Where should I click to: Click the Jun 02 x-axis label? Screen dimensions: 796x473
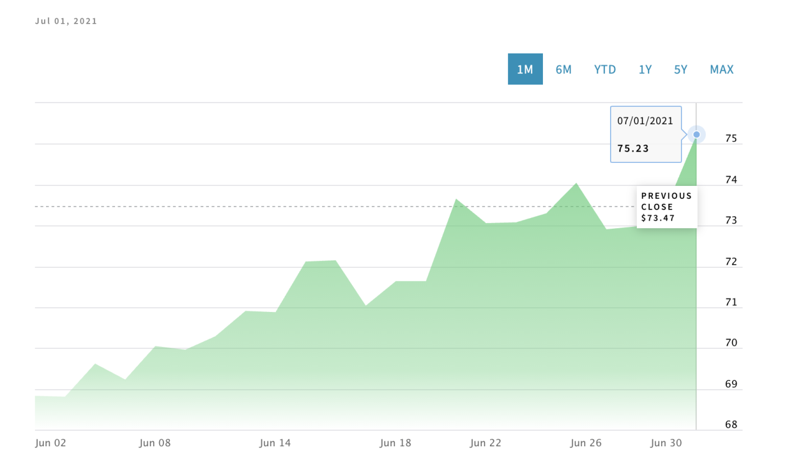[x=50, y=443]
